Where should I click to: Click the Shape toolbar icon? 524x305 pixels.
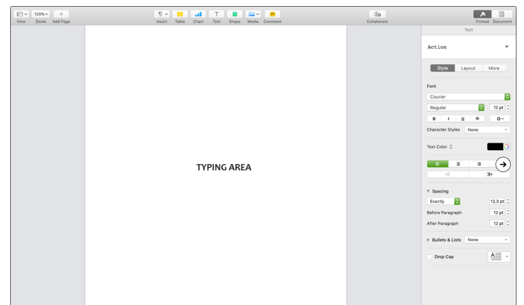[x=235, y=14]
